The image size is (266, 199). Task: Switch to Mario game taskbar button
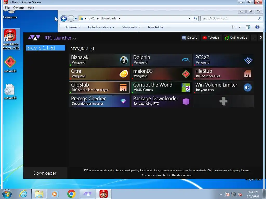(x=104, y=194)
